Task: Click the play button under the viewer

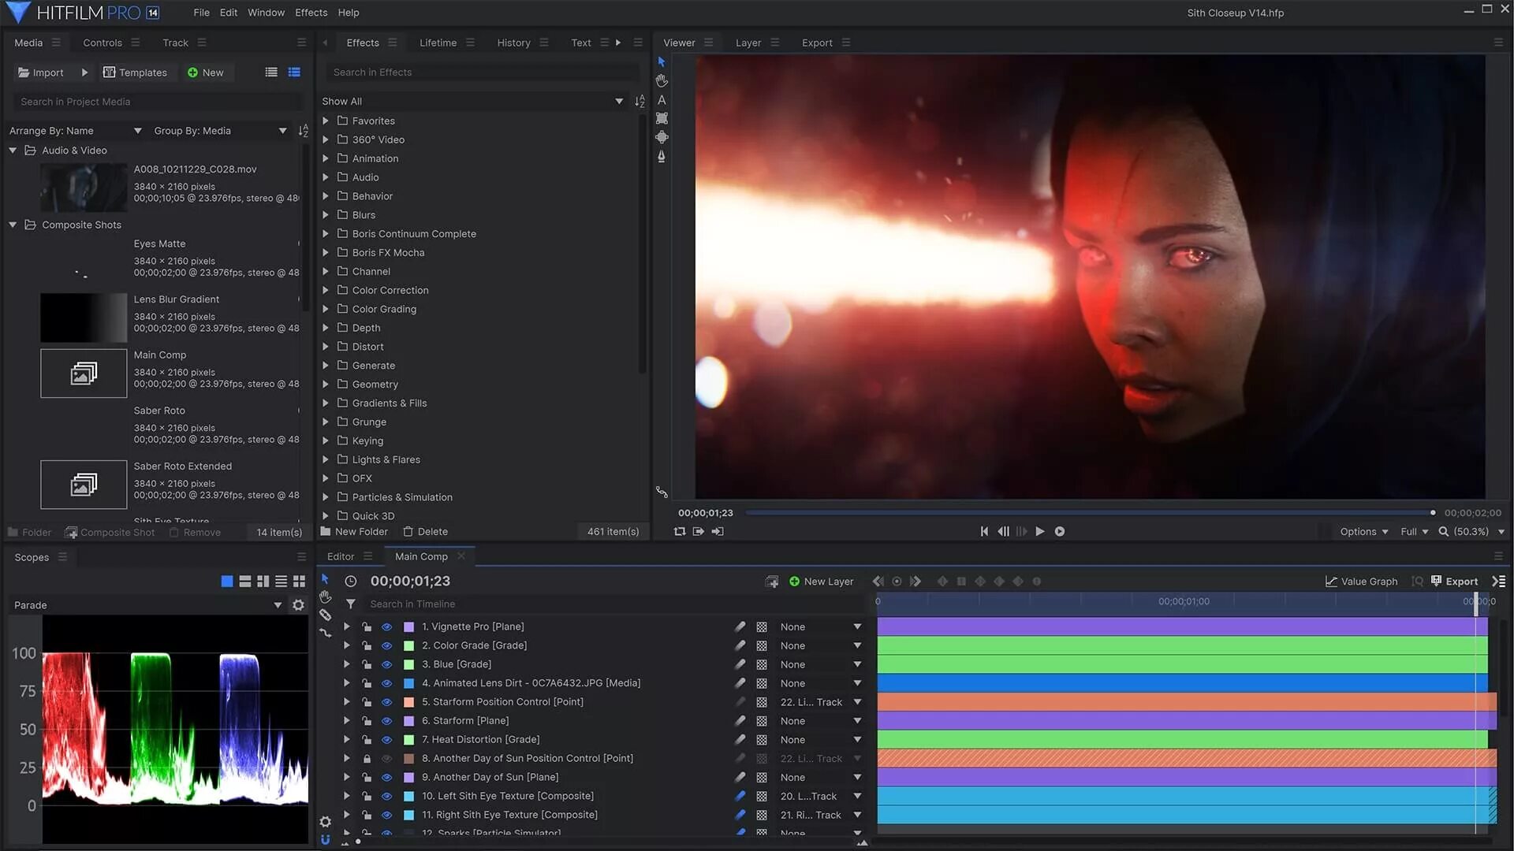Action: 1040,532
